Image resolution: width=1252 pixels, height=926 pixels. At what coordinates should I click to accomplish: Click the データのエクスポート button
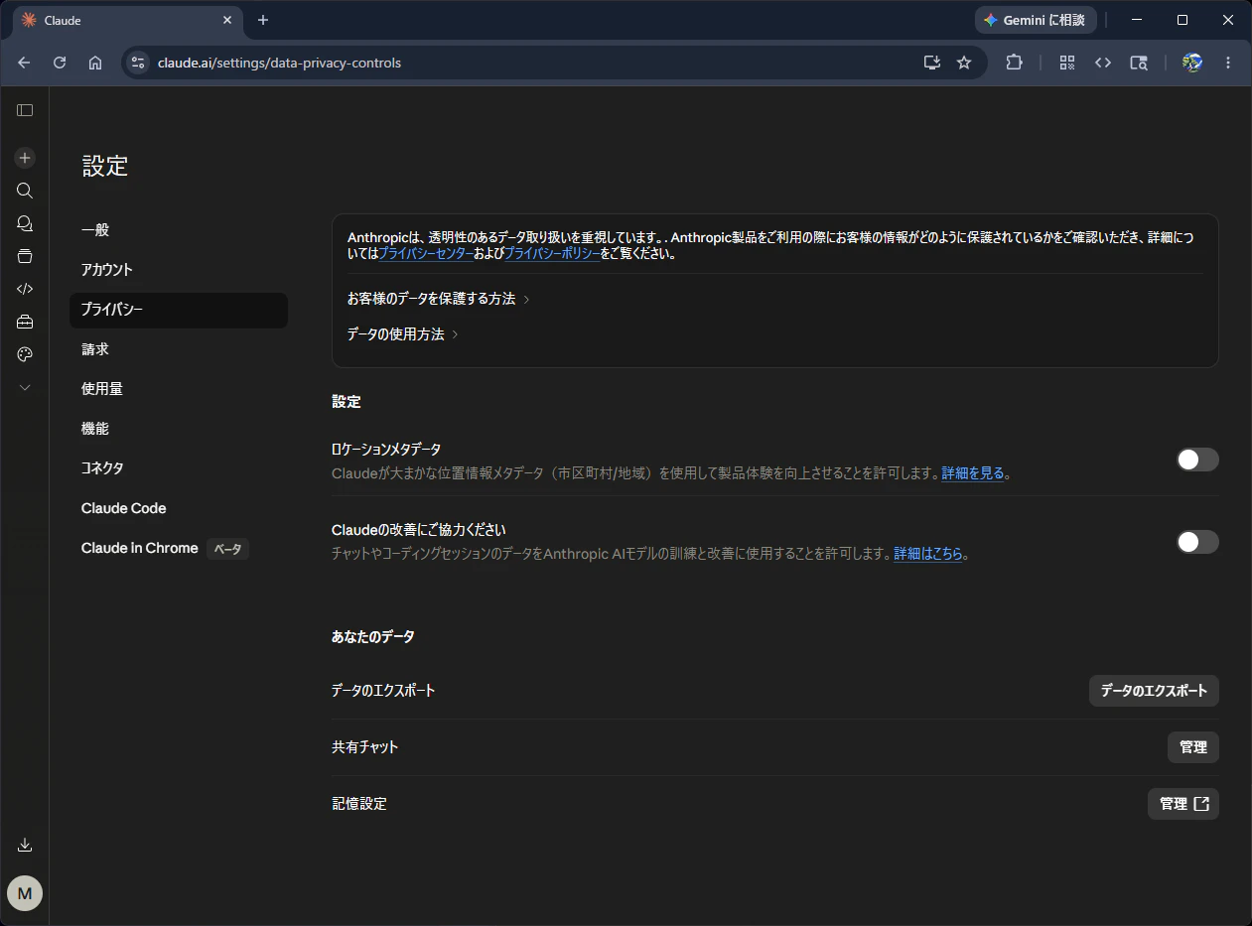1154,691
